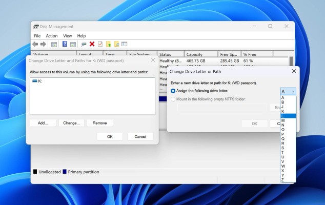The image size is (325, 205).
Task: Click the list view settings toolbar icon
Action: point(125,44)
